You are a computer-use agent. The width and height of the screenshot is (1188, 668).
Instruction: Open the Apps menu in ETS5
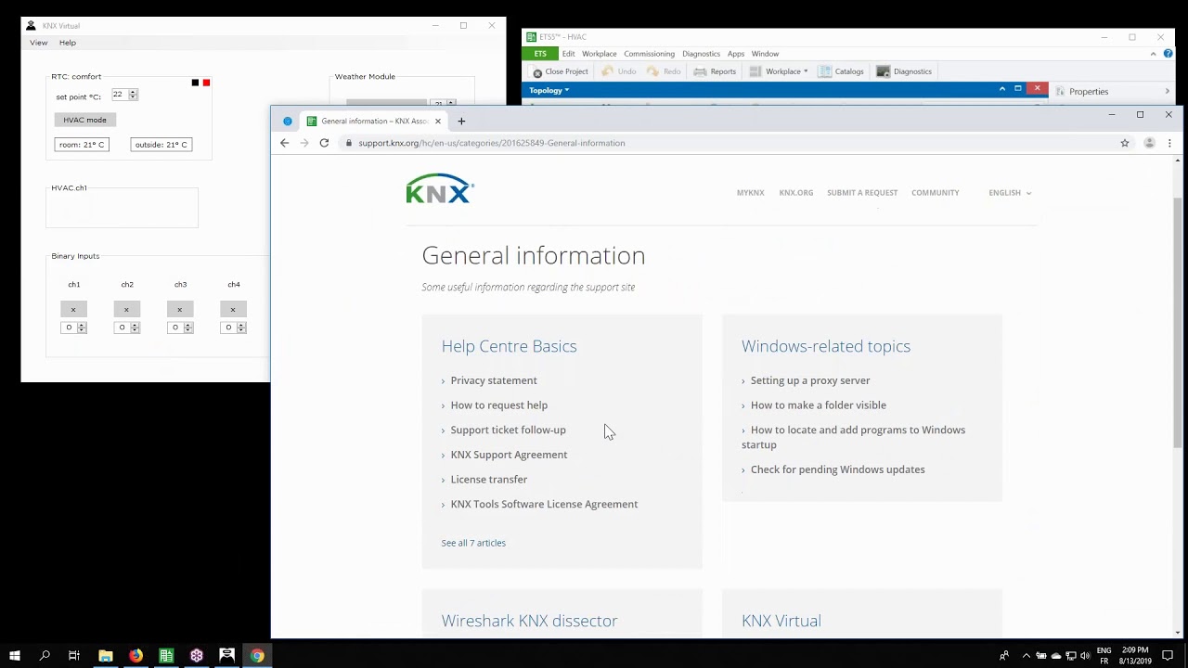[736, 54]
